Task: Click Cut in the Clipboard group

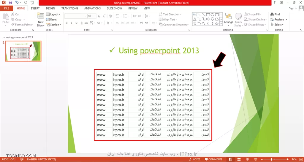Action: pyautogui.click(x=15, y=14)
